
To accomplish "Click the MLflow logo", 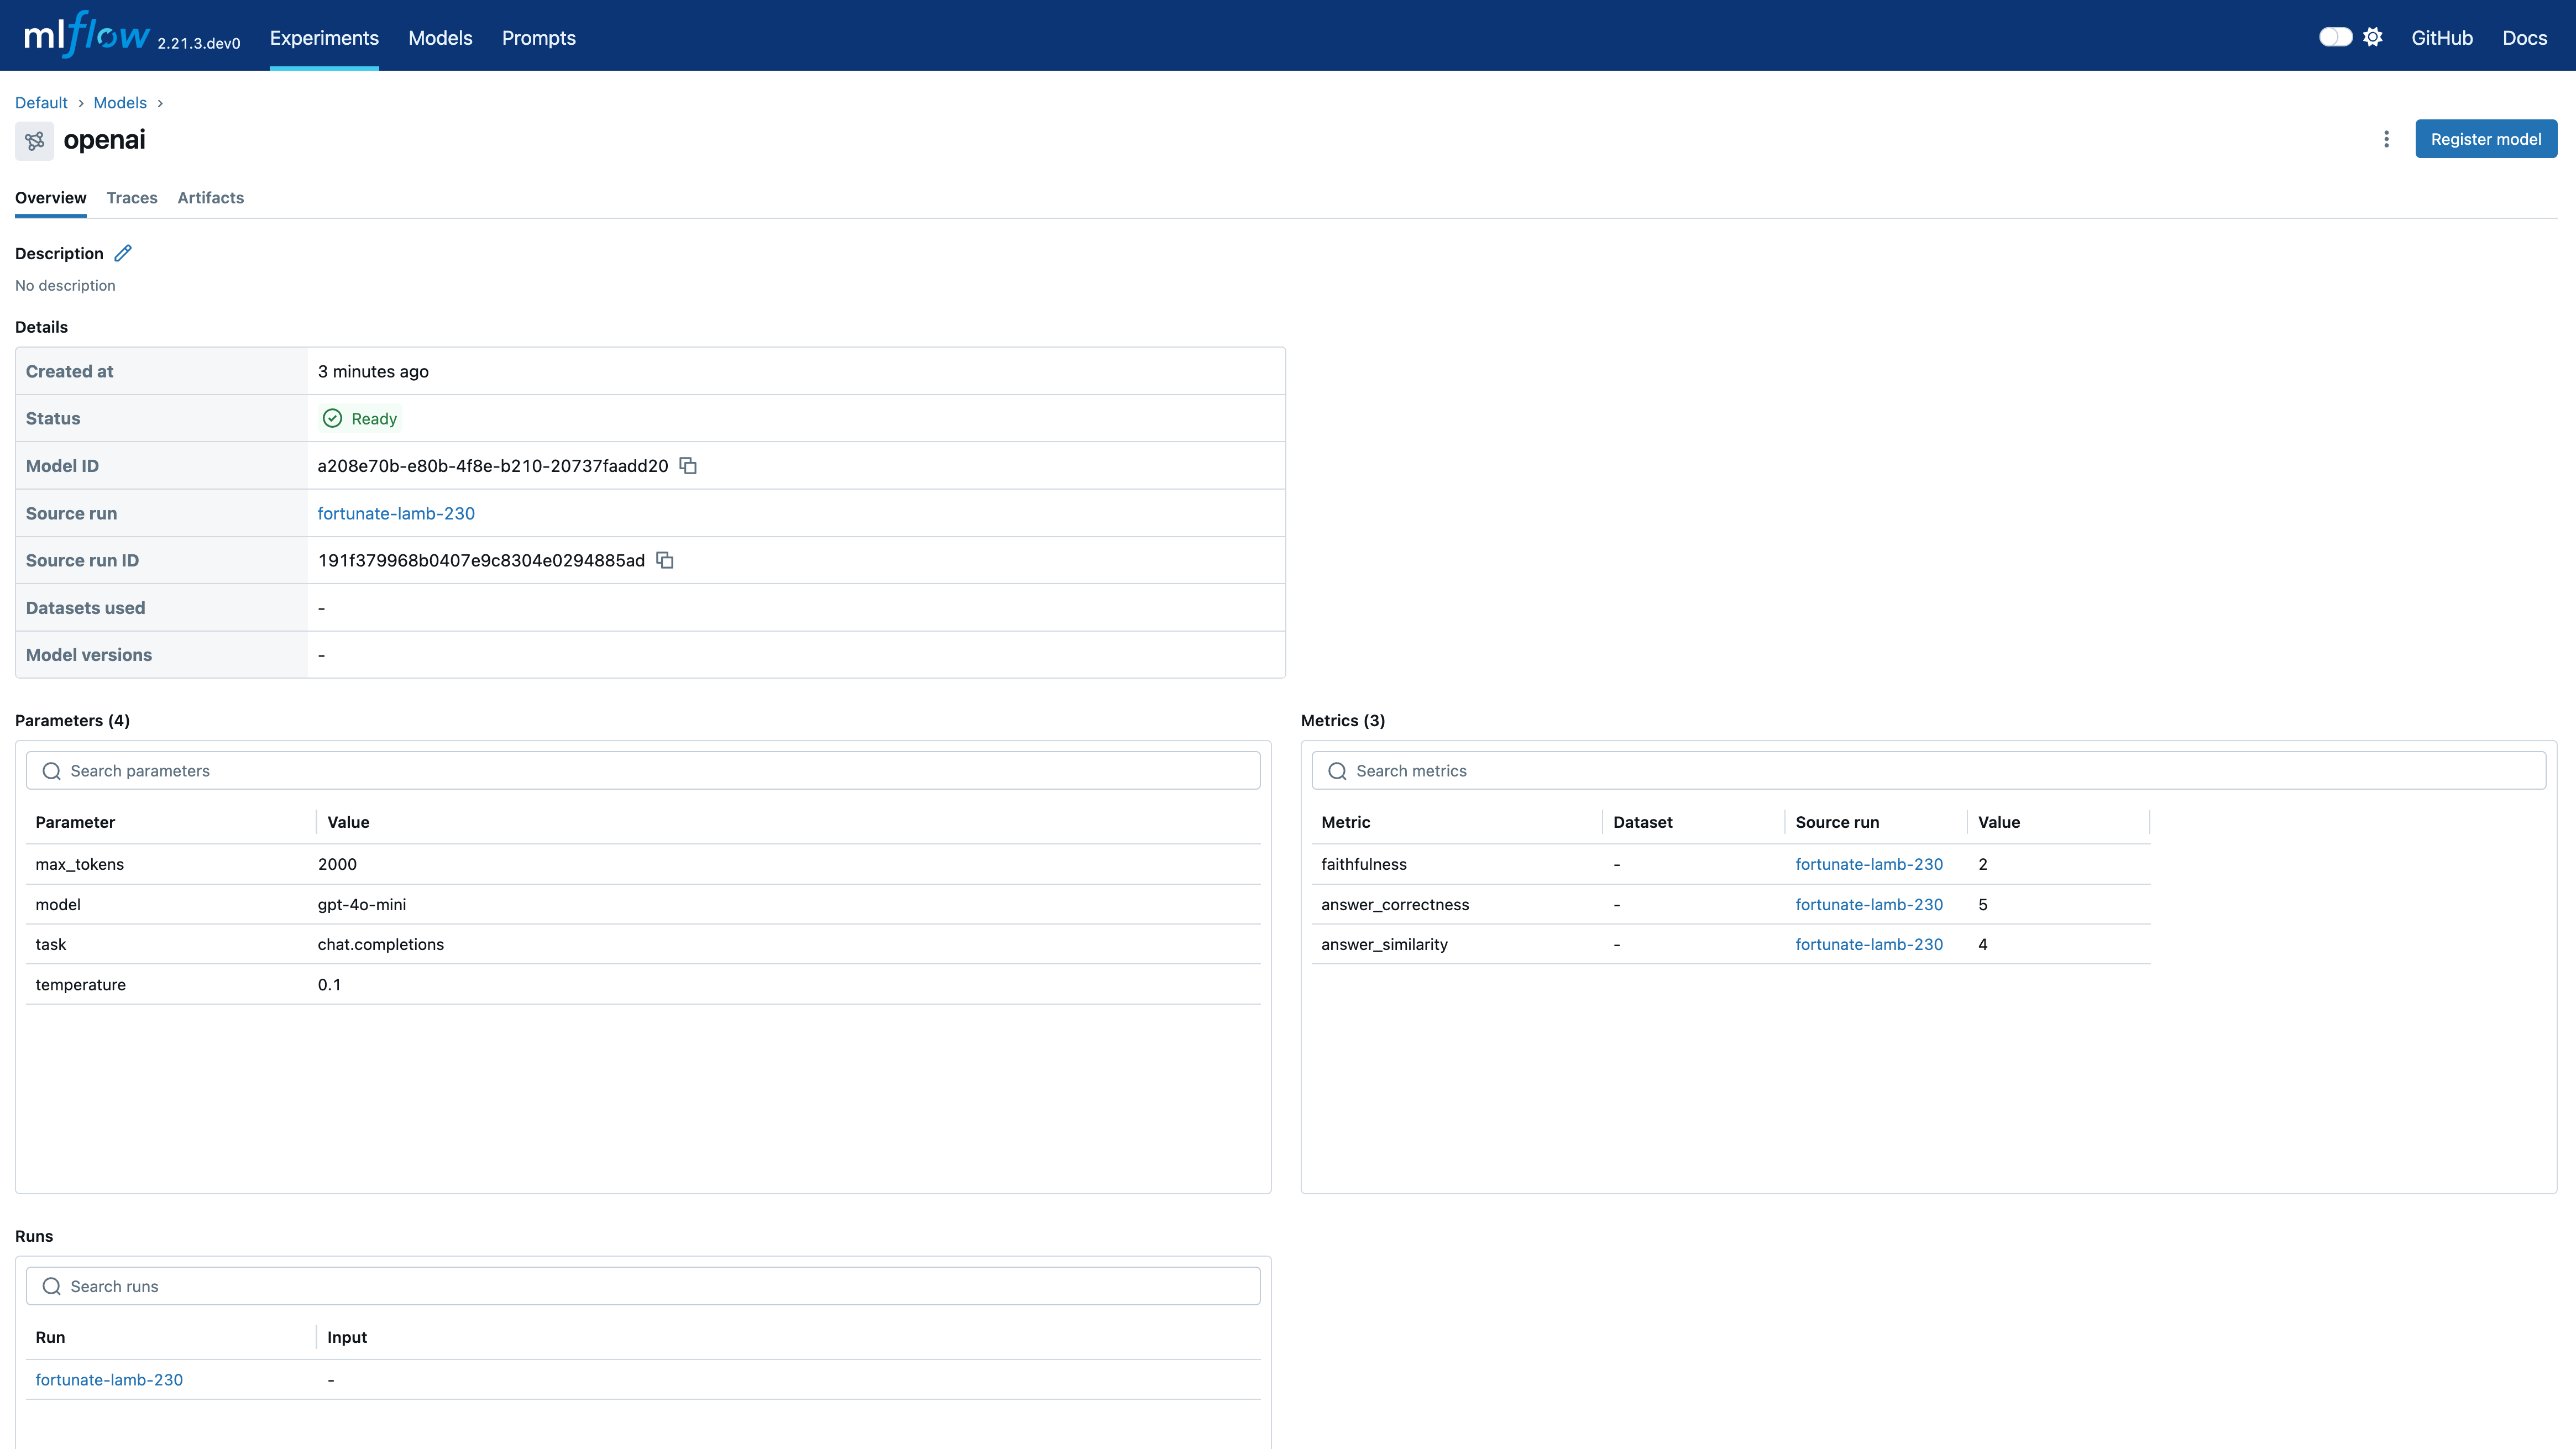I will (87, 36).
